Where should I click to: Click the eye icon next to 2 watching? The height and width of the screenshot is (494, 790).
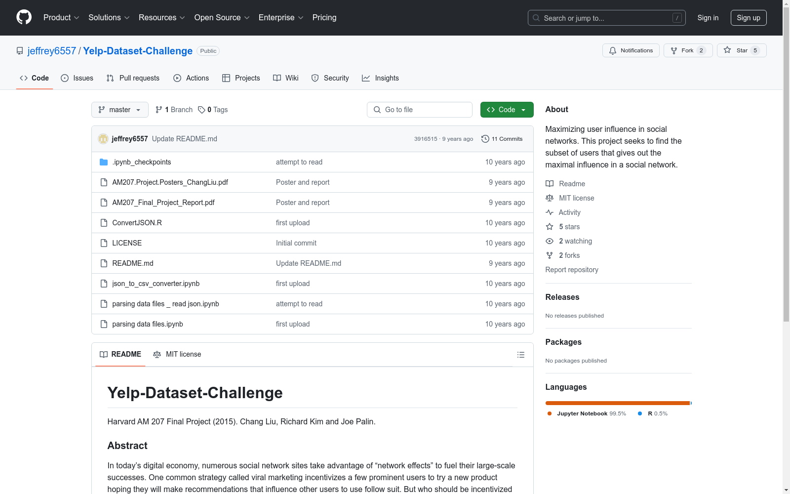(x=550, y=241)
